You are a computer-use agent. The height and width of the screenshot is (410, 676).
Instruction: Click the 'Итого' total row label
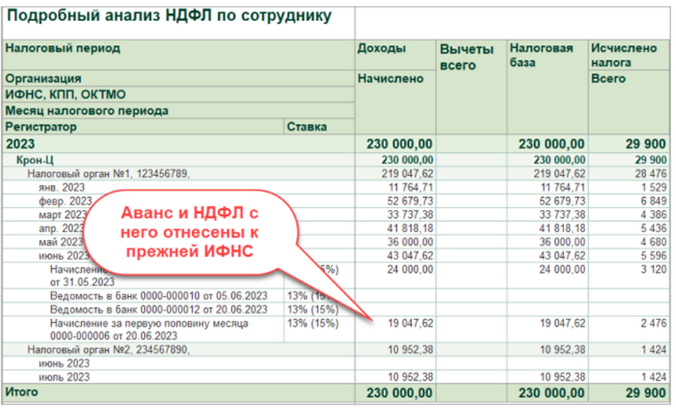pyautogui.click(x=22, y=392)
